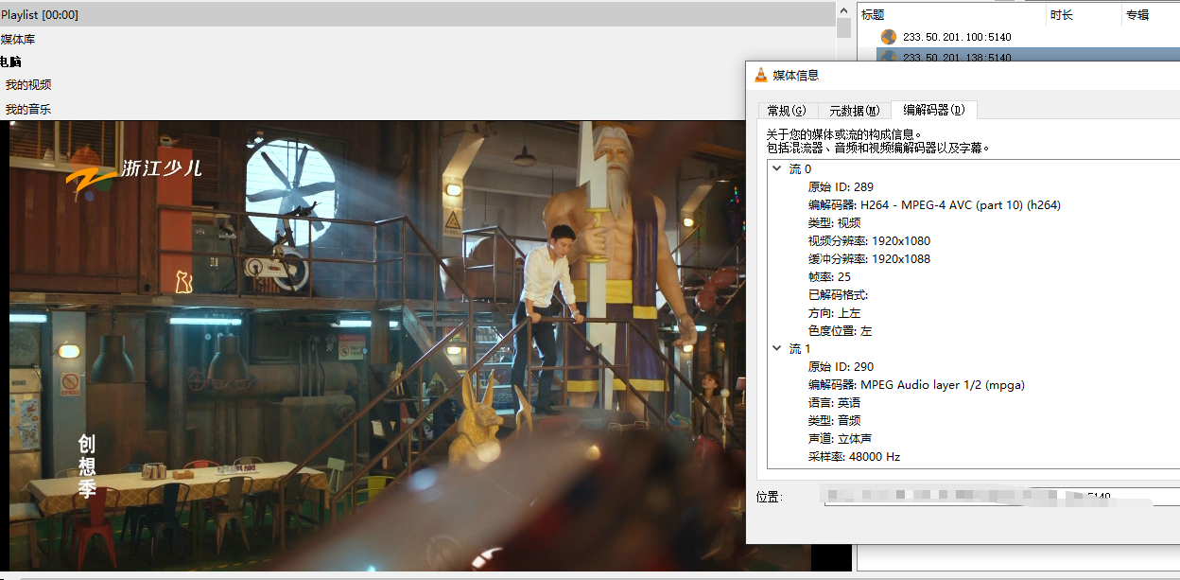Select the 原始 ID: 289 row
The image size is (1180, 580).
841,186
